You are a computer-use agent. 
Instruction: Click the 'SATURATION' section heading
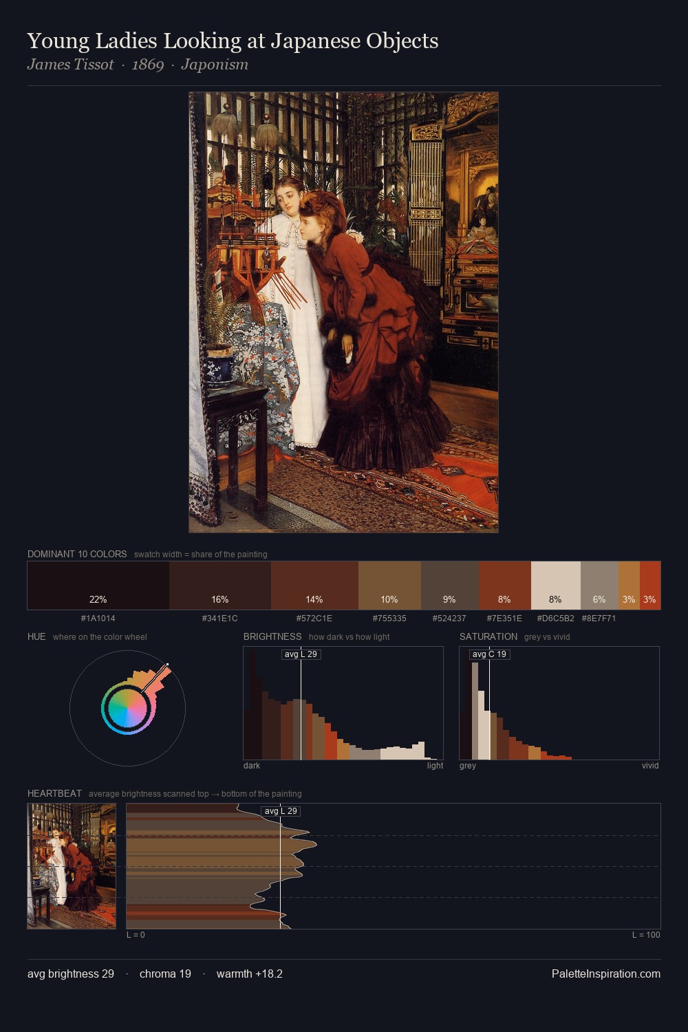[x=488, y=636]
